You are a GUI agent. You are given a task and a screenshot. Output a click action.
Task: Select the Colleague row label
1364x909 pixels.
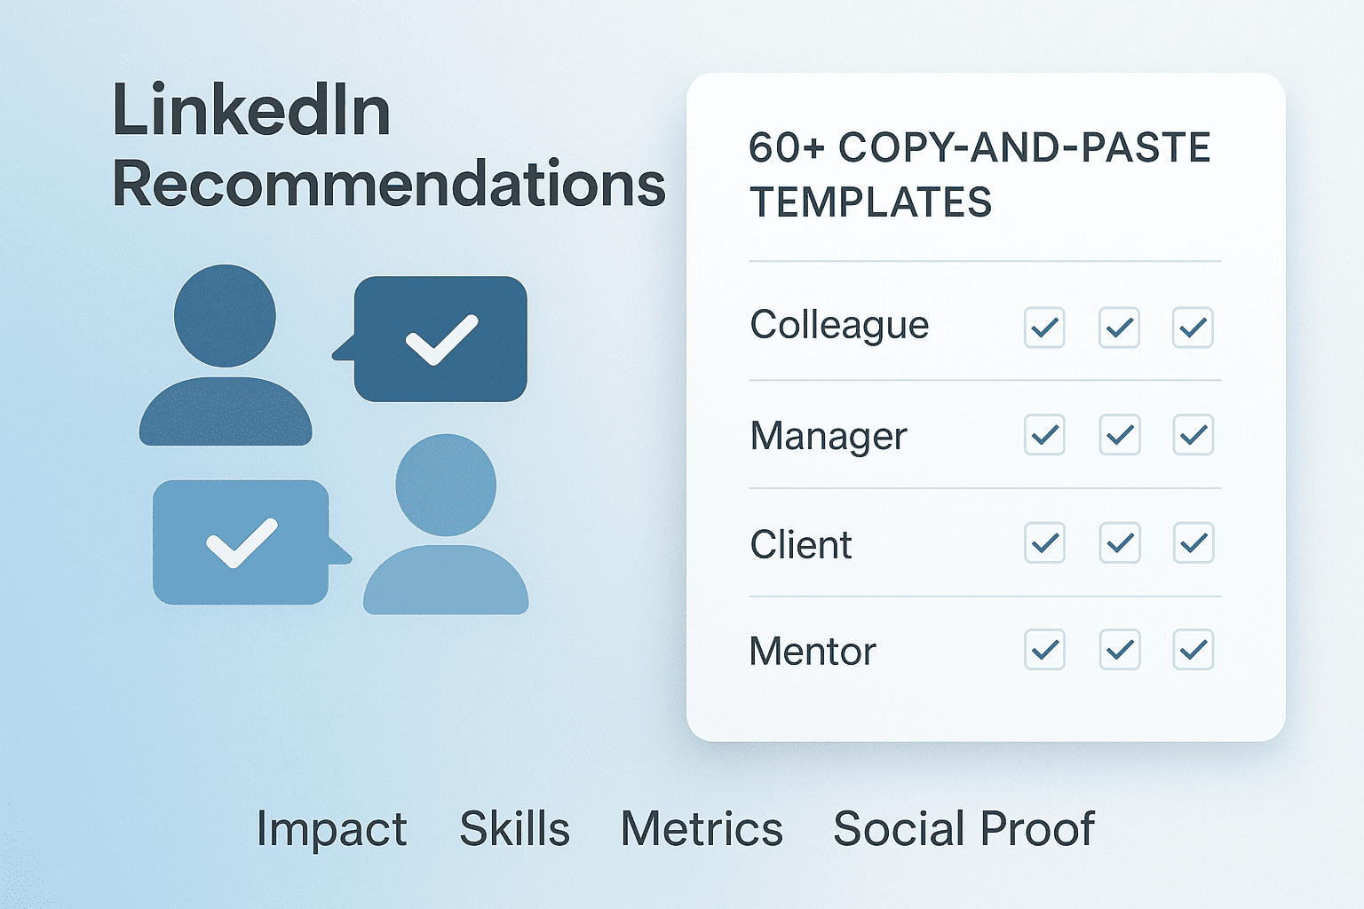839,327
